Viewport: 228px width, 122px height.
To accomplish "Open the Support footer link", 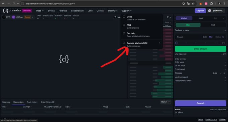I will coord(222,119).
